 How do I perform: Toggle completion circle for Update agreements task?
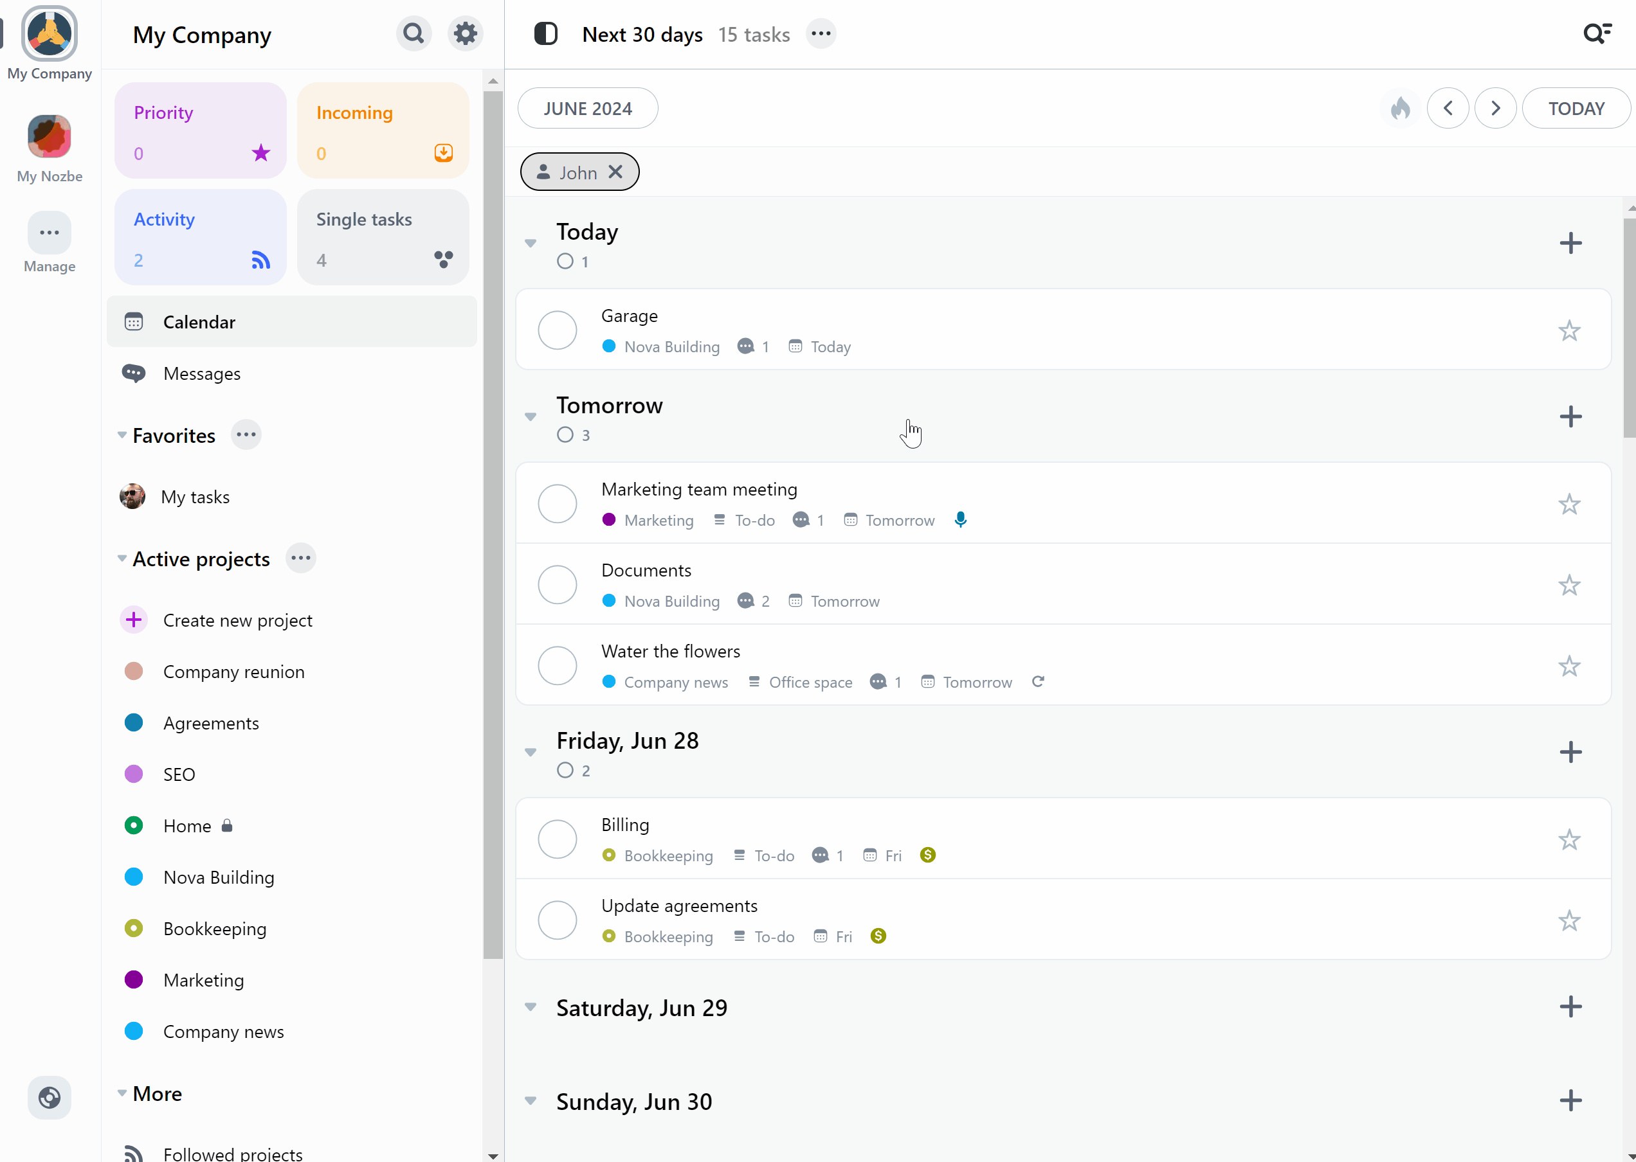click(x=558, y=919)
